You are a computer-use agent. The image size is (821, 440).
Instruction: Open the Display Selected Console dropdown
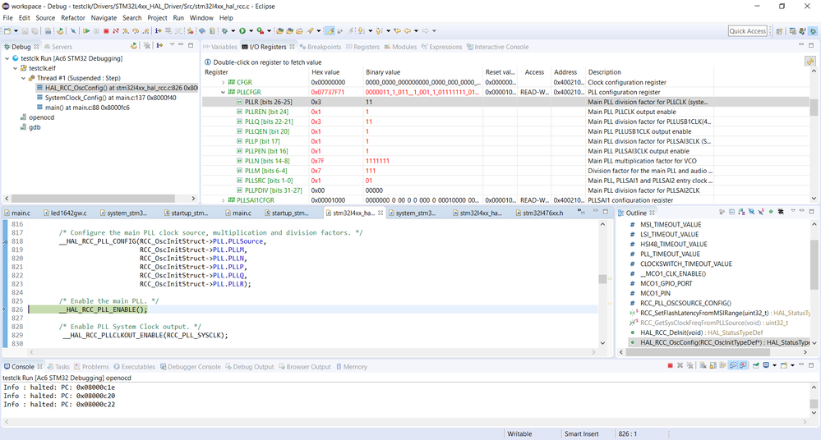coord(774,365)
